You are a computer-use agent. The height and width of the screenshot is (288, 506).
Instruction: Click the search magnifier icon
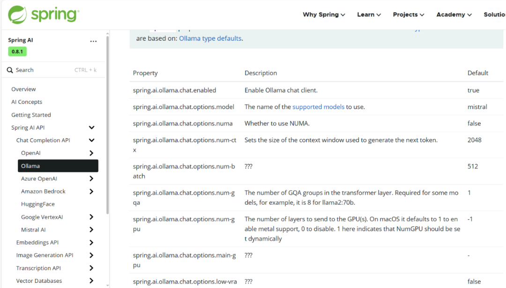[x=10, y=70]
